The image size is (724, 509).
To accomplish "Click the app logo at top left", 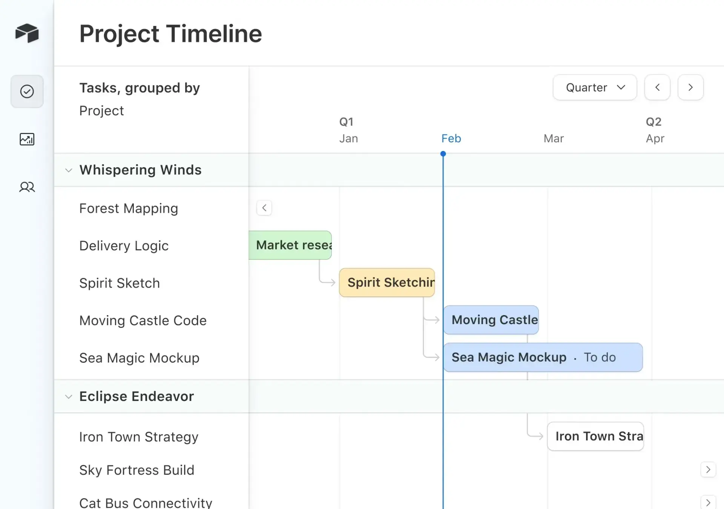I will click(x=27, y=33).
